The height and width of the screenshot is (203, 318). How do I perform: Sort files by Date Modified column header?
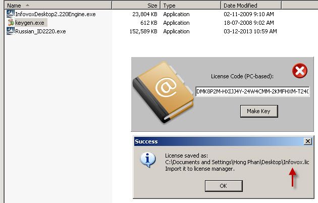(x=251, y=6)
